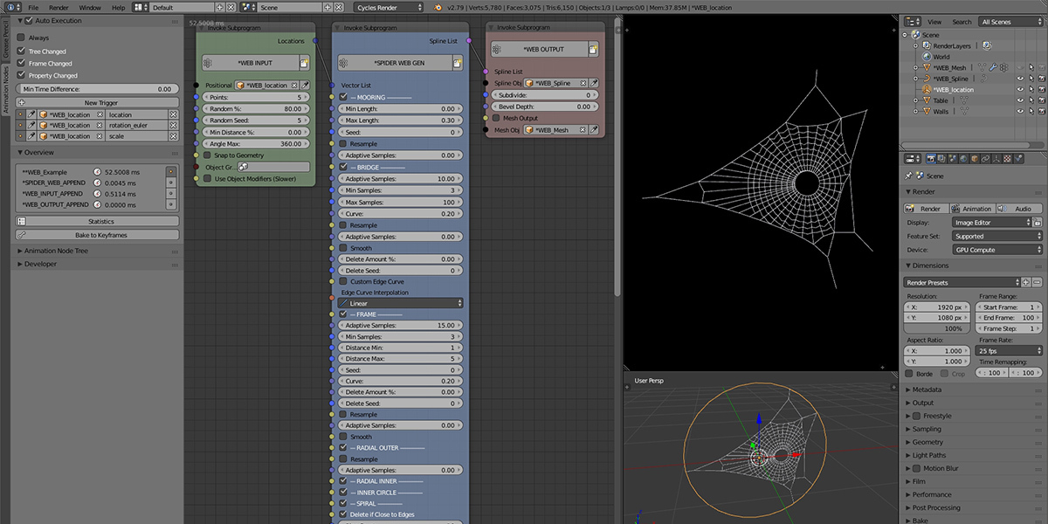Expand the Animation Node Tree panel
Image resolution: width=1048 pixels, height=524 pixels.
coord(58,251)
